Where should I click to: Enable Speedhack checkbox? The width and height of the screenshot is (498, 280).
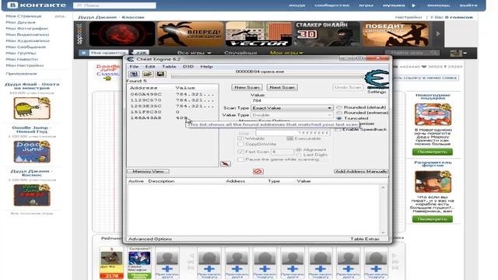pyautogui.click(x=338, y=130)
